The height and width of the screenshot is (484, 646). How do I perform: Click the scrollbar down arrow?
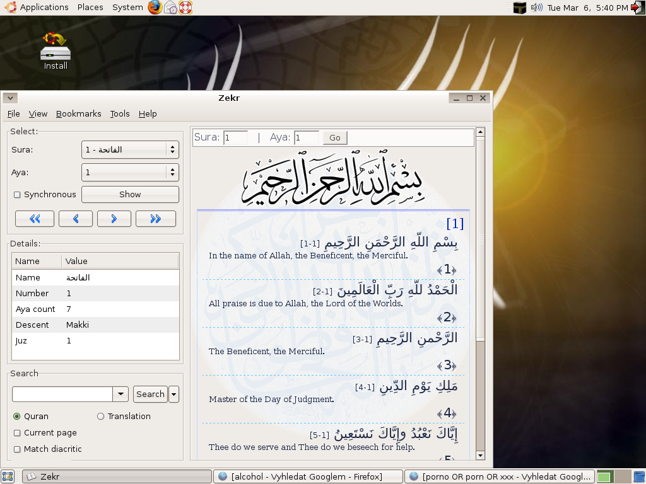480,455
